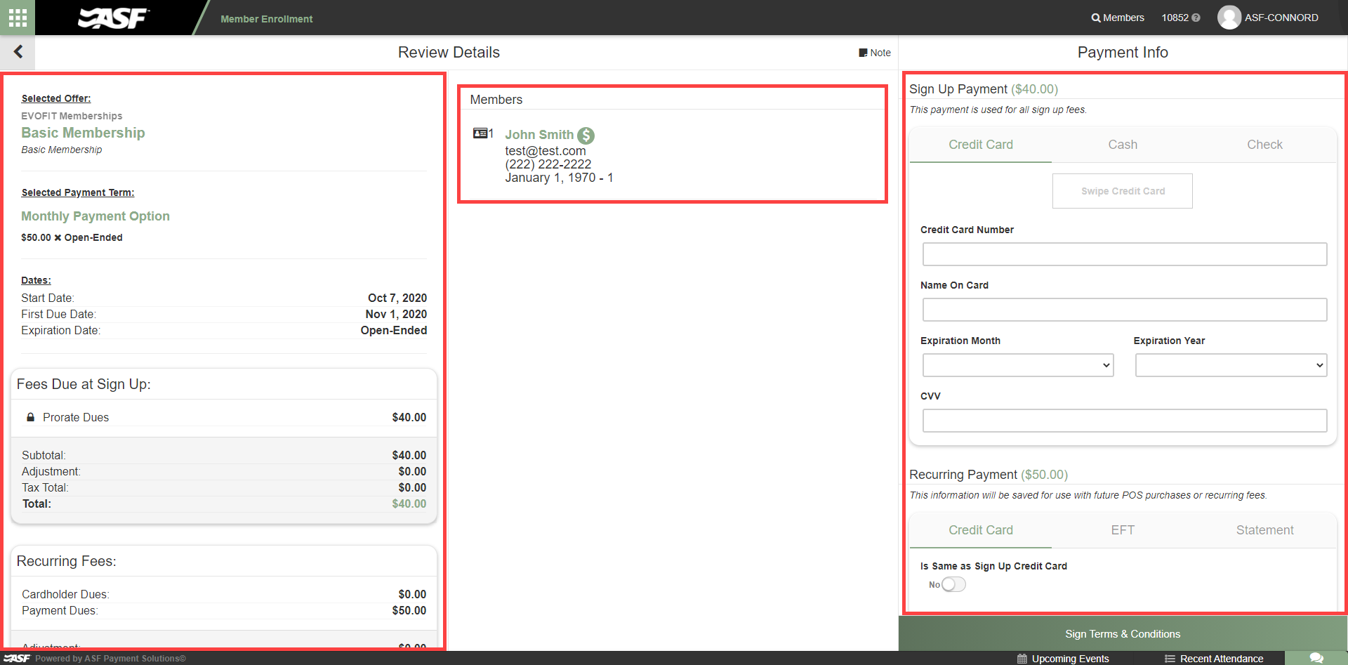Click the EVOFIT Memberships label

click(x=72, y=116)
